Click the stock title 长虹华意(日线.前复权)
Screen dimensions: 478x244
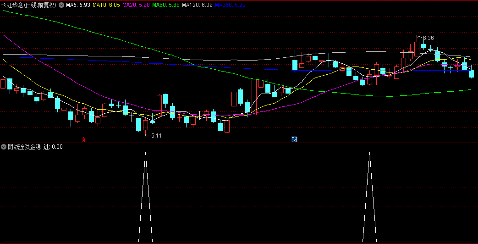coord(29,5)
